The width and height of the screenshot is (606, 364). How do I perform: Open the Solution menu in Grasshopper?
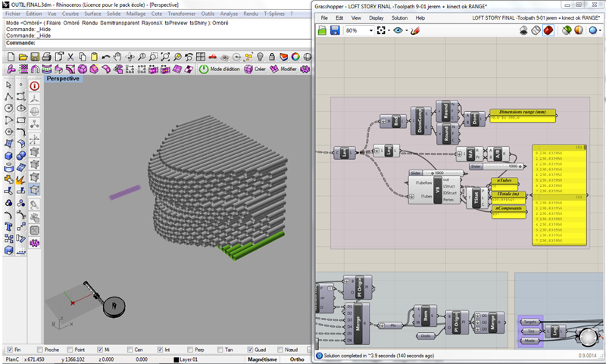pyautogui.click(x=399, y=17)
